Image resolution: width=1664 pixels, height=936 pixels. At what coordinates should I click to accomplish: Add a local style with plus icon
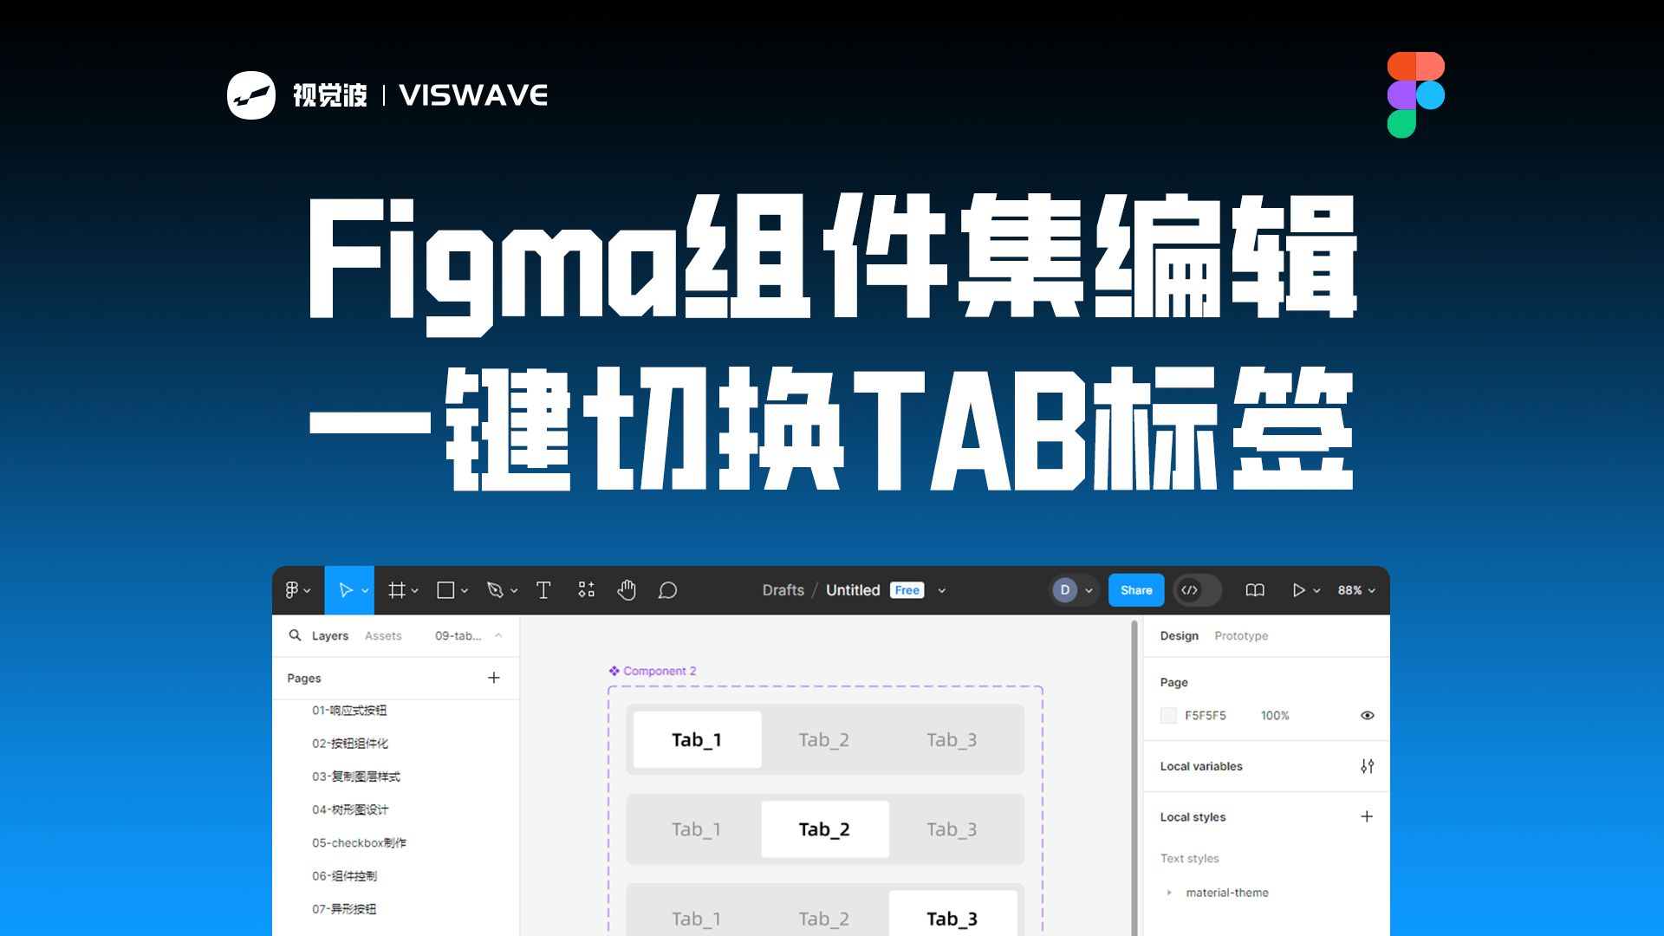pyautogui.click(x=1367, y=816)
